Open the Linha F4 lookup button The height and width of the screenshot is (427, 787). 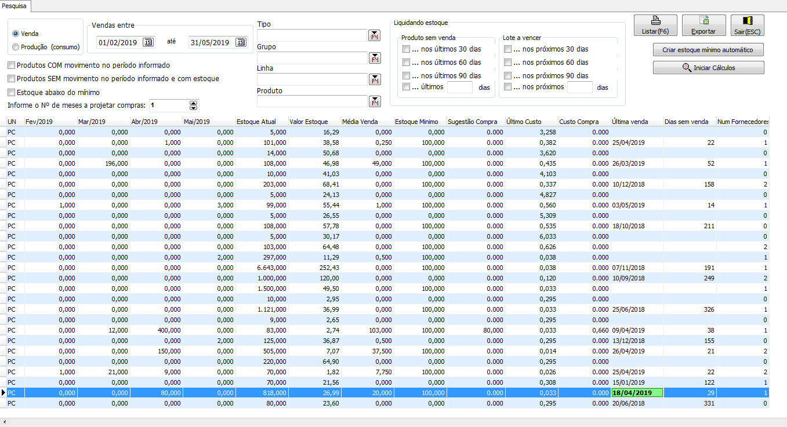tap(375, 80)
